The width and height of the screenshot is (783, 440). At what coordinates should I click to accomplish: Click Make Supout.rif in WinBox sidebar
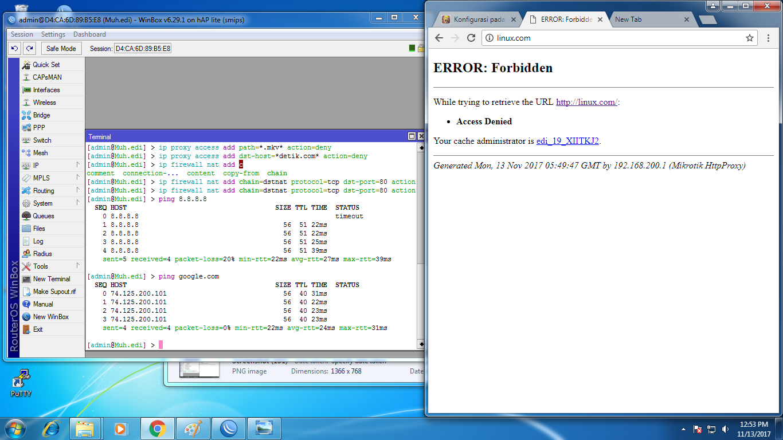tap(52, 292)
